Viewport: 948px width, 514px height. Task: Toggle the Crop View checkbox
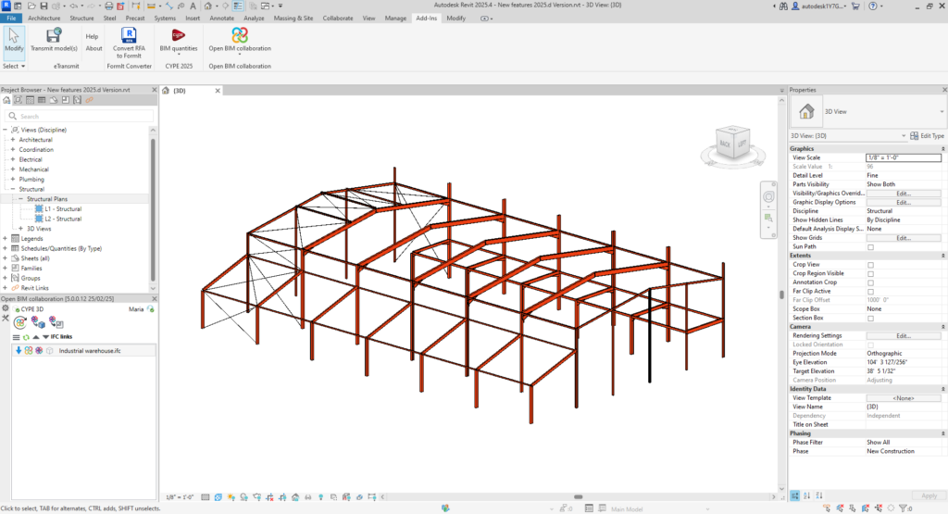click(x=870, y=265)
